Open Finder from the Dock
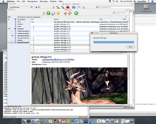This screenshot has height=124, width=156. [x=24, y=121]
